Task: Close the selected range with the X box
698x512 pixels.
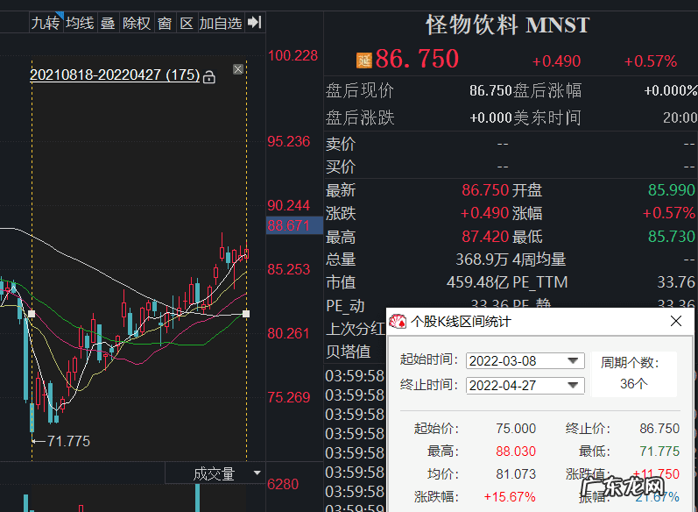Action: pyautogui.click(x=238, y=69)
